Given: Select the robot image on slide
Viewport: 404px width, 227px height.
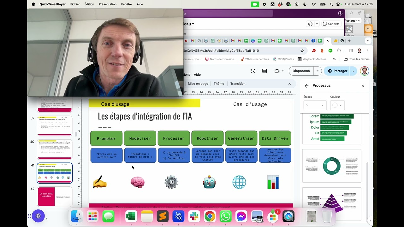Looking at the screenshot, I should [x=209, y=182].
